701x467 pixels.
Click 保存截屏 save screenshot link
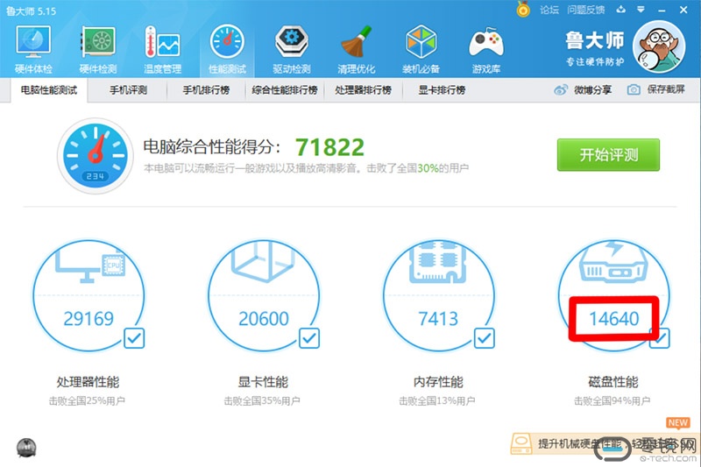point(666,89)
